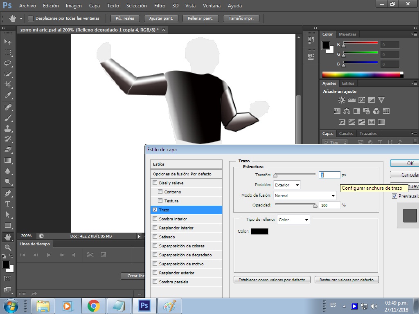Open the Ajustes panel options menu
Image resolution: width=419 pixels, height=314 pixels.
(414, 83)
